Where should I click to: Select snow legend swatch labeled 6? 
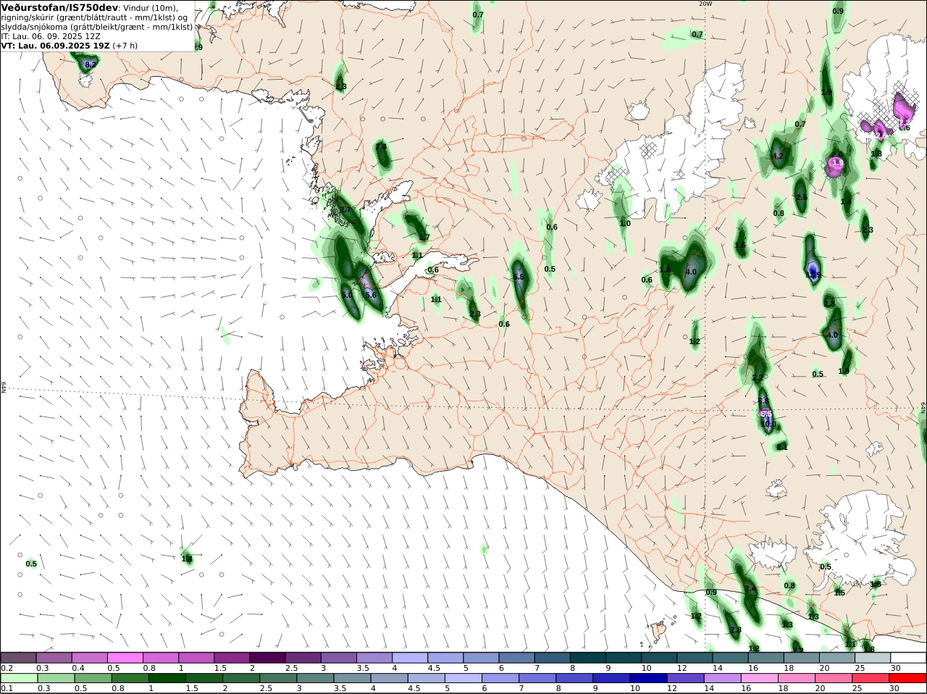coord(516,657)
